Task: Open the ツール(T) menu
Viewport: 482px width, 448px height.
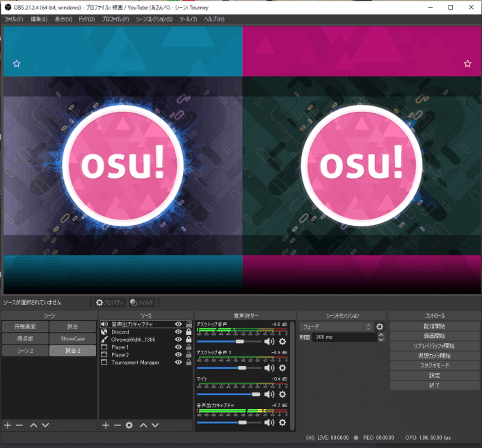Action: tap(188, 19)
